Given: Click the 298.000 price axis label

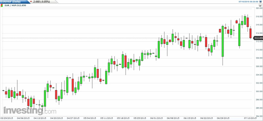Looking at the screenshot, I should coord(259,100).
